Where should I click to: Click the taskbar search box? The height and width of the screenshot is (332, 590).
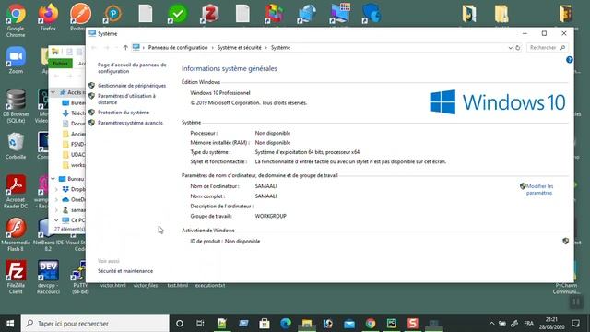click(95, 324)
